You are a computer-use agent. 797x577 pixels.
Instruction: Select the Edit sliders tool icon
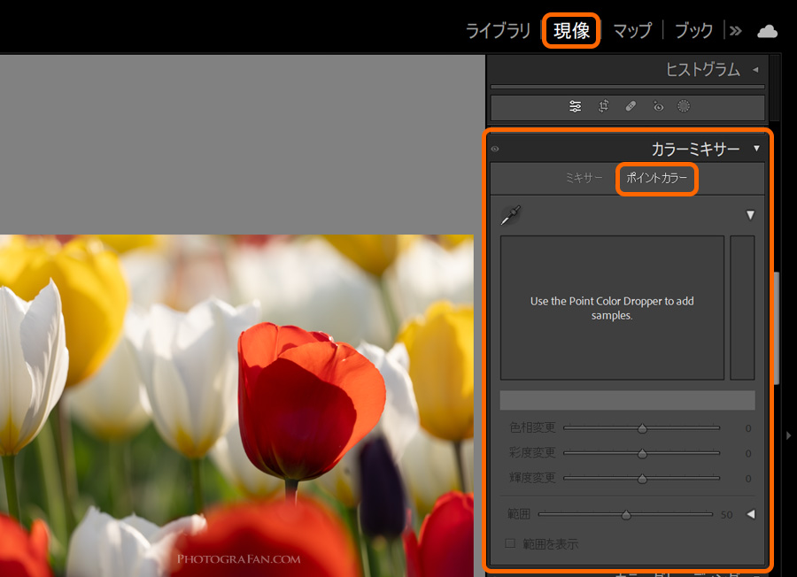(575, 106)
